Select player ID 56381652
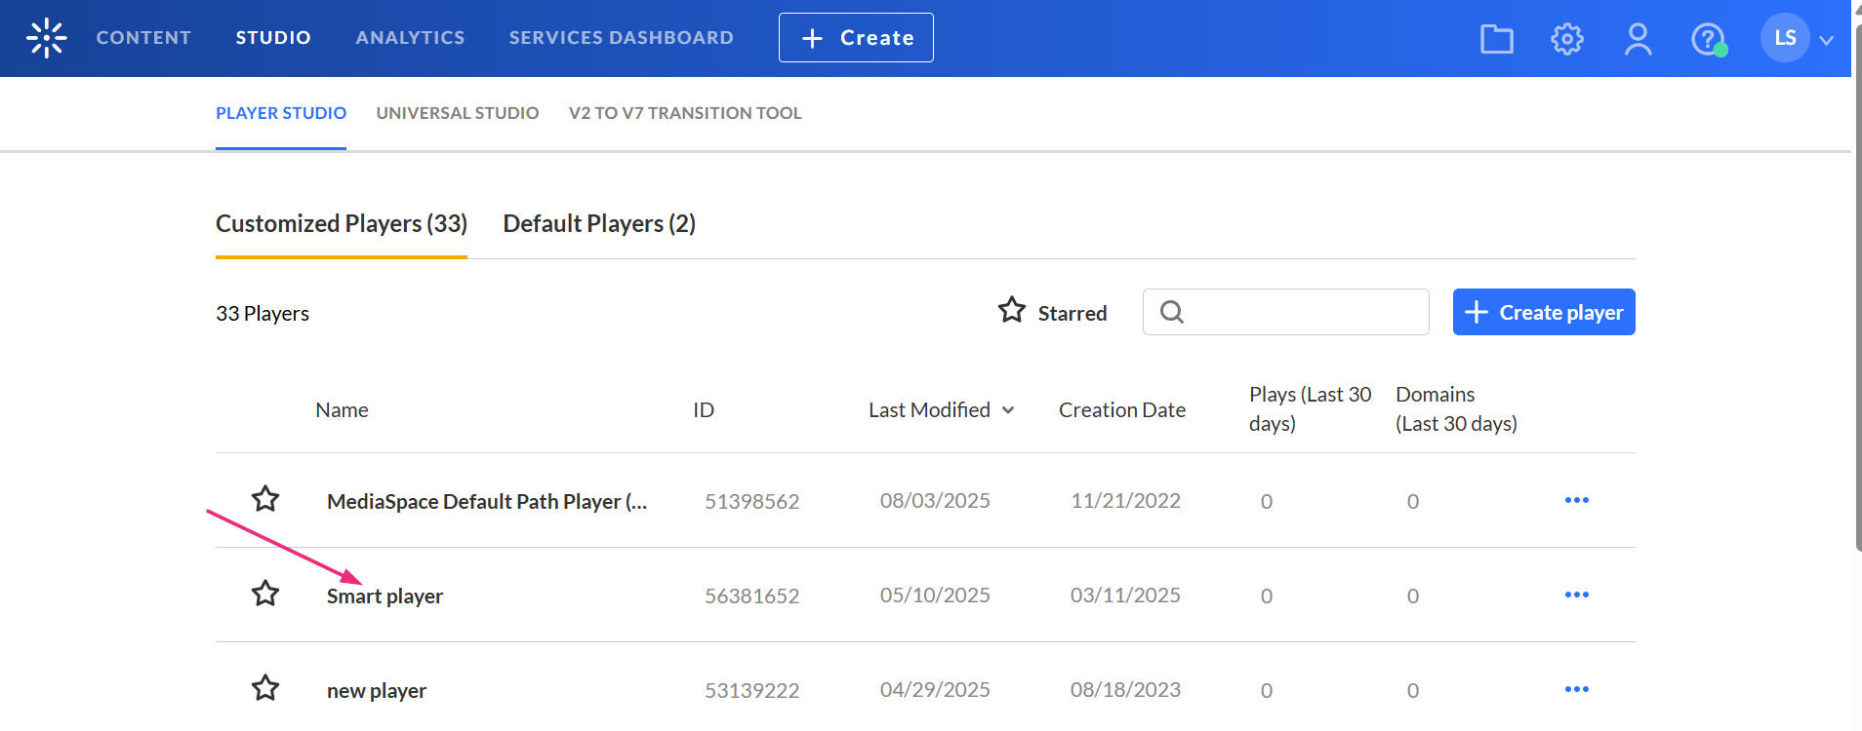 [752, 596]
